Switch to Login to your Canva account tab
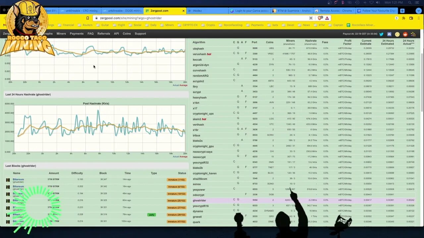This screenshot has width=424, height=238. 249,11
